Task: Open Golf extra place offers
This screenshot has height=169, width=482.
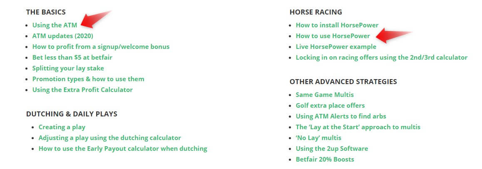Action: [x=330, y=106]
